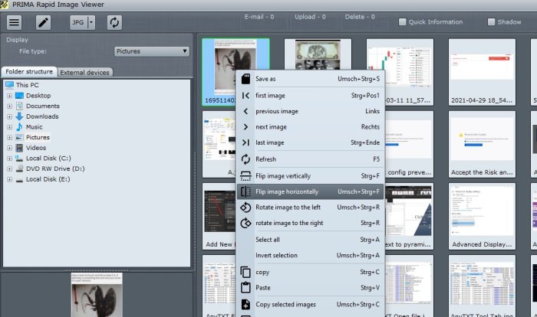
Task: Enable the Quick Information checkbox
Action: point(403,22)
